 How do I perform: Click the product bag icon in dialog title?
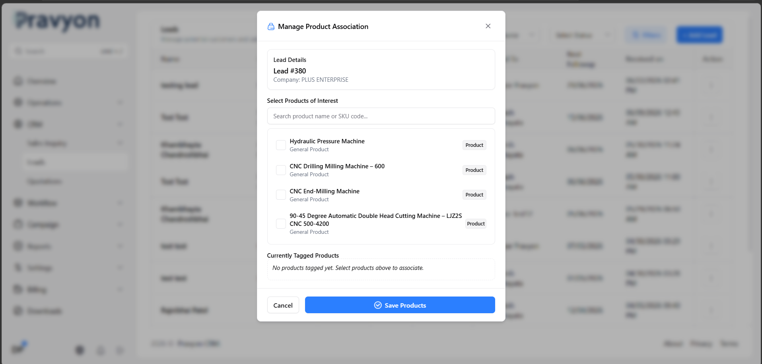tap(271, 27)
